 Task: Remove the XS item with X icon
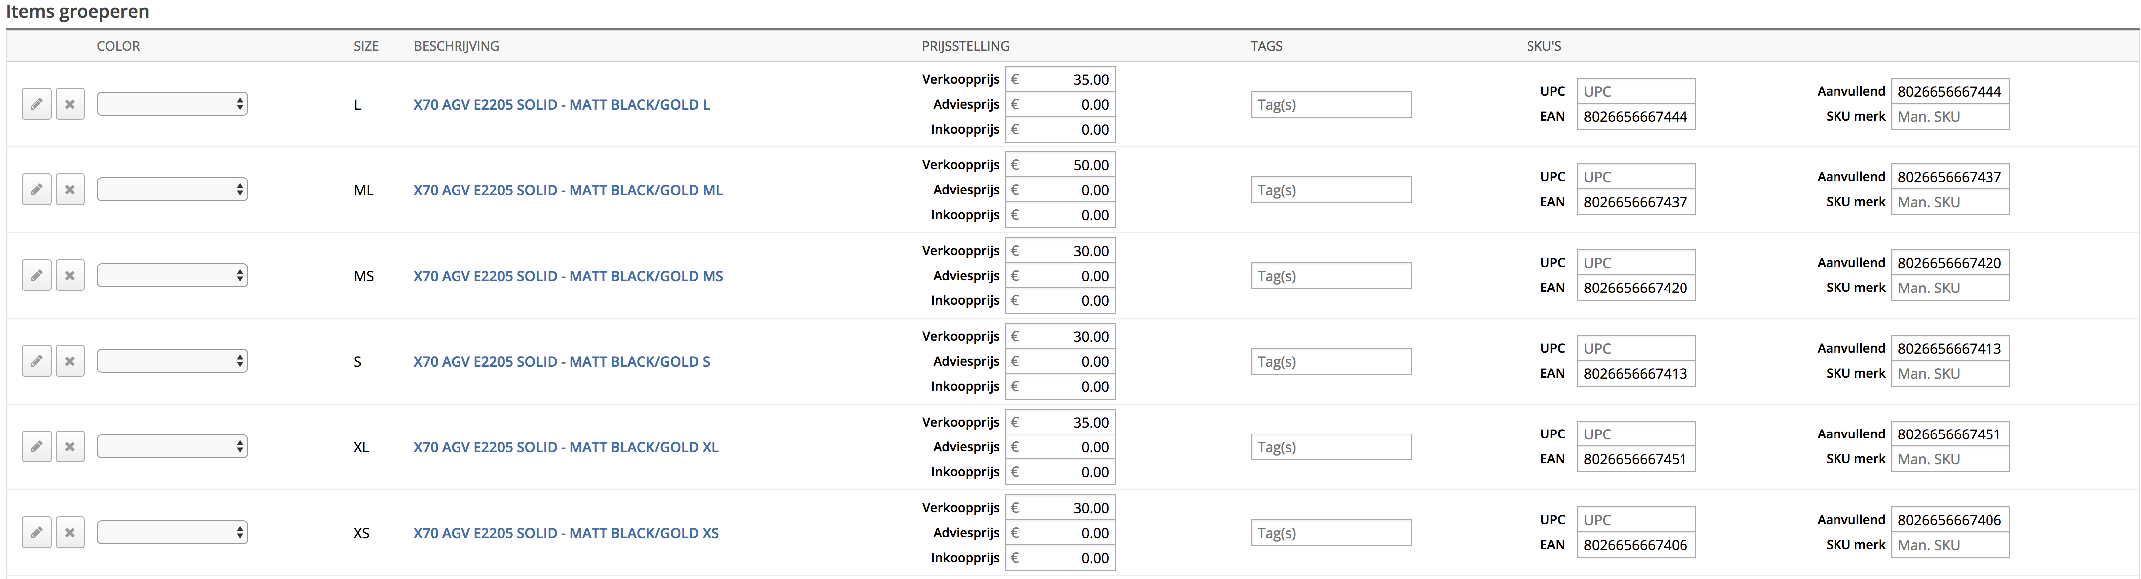click(x=70, y=532)
